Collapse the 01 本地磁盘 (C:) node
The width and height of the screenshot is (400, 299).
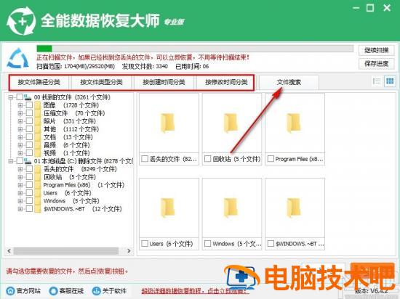pos(11,161)
